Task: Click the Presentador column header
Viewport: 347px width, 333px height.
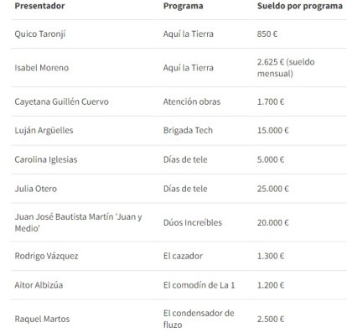Action: 39,6
